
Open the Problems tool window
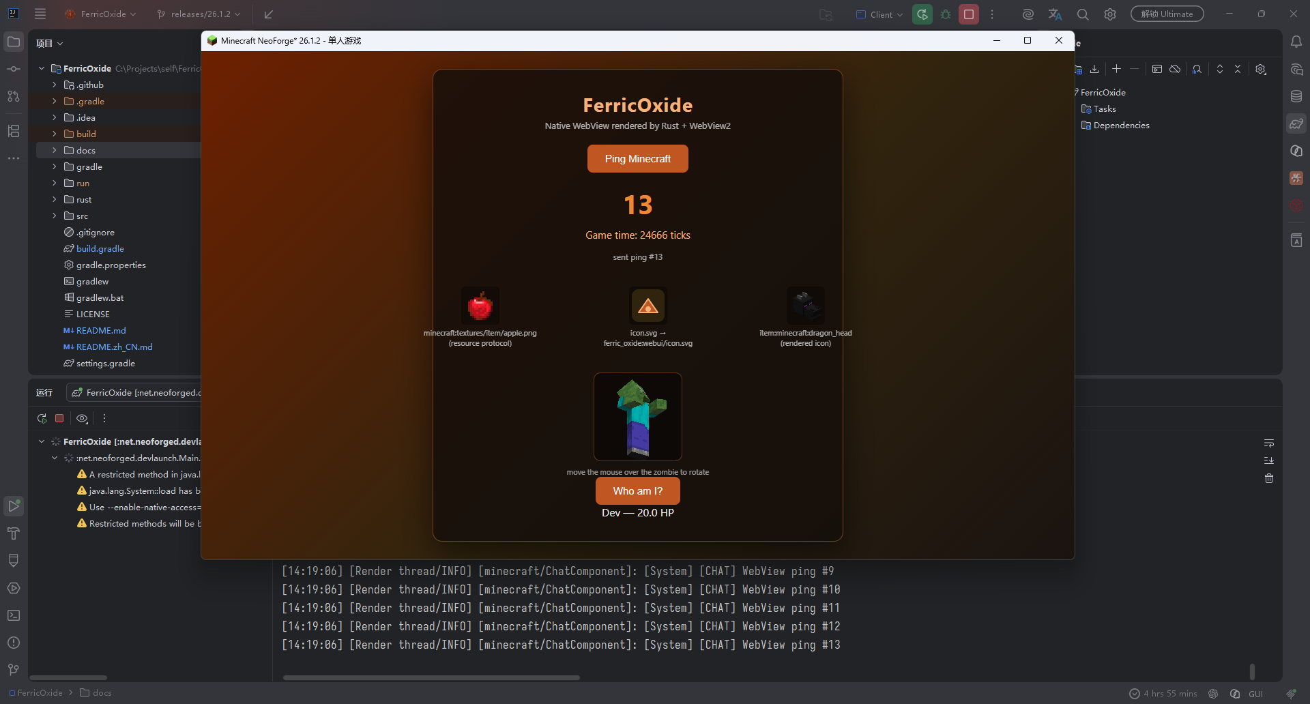14,643
